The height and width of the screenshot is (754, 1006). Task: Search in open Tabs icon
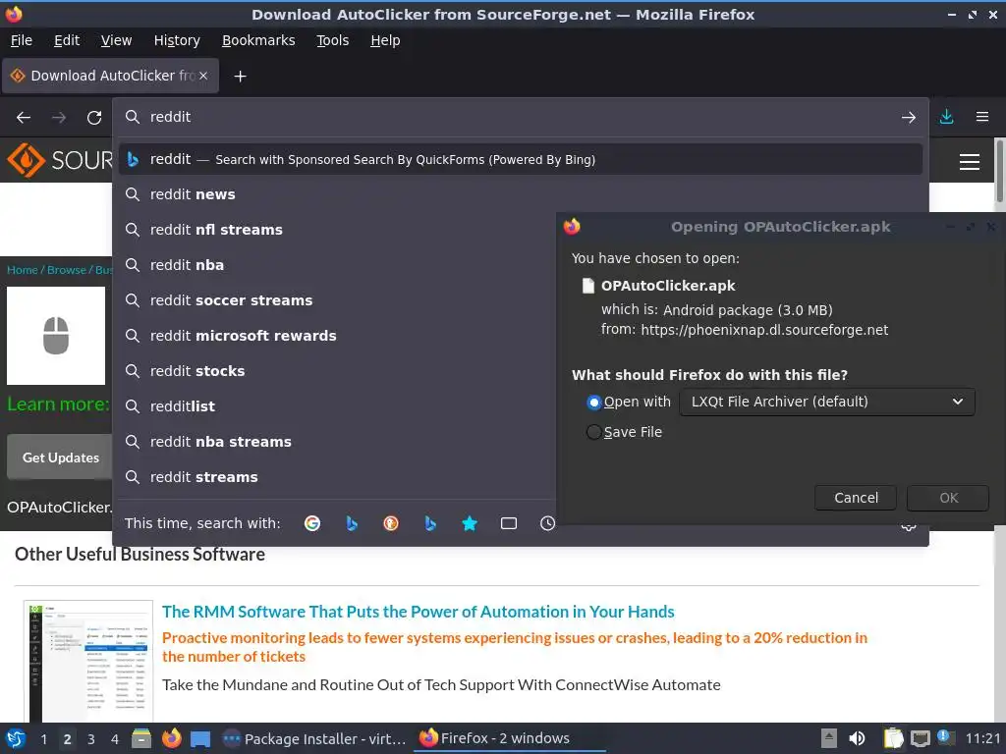point(509,523)
